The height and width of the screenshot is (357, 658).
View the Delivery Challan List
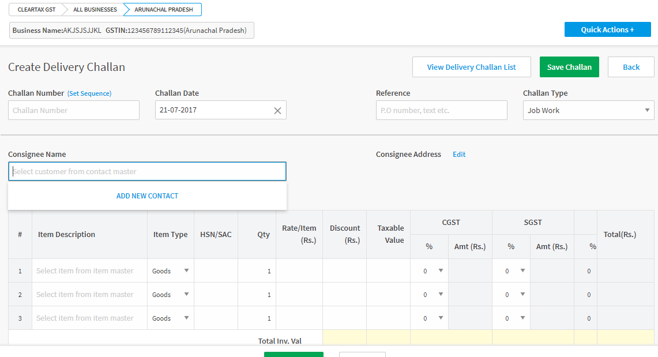click(x=471, y=66)
